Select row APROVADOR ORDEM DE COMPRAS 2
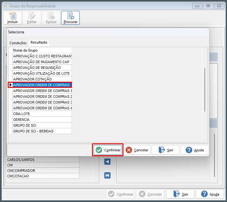The image size is (227, 202). [x=42, y=97]
